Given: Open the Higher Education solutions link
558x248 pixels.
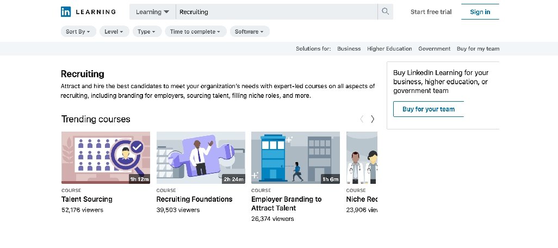Looking at the screenshot, I should click(389, 48).
